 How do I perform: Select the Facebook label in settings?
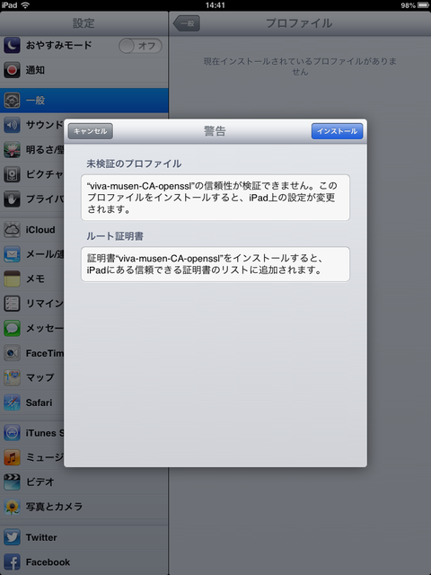(48, 562)
